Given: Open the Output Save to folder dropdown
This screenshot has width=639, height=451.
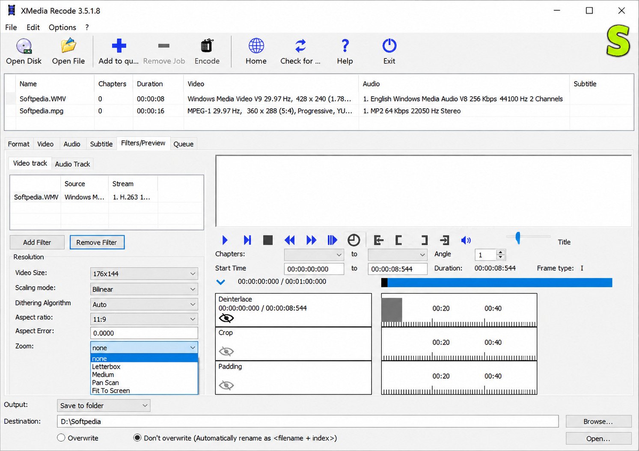Looking at the screenshot, I should (104, 405).
